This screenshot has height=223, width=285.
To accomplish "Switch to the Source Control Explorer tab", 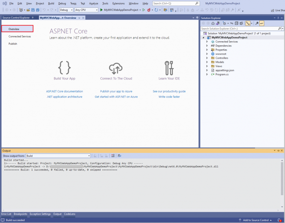I will coord(16,17).
